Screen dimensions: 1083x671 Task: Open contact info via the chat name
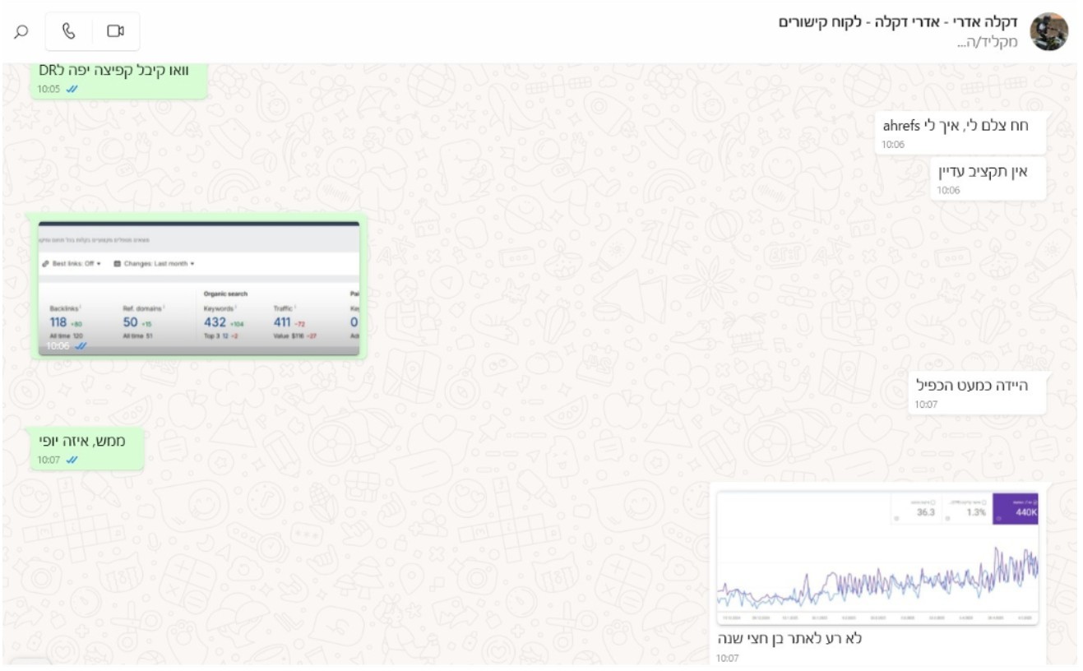coord(898,21)
